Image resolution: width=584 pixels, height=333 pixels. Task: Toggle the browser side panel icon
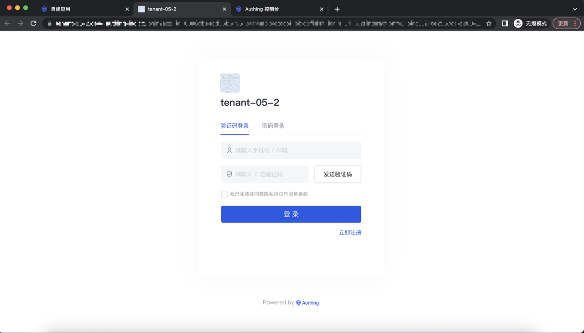coord(505,23)
